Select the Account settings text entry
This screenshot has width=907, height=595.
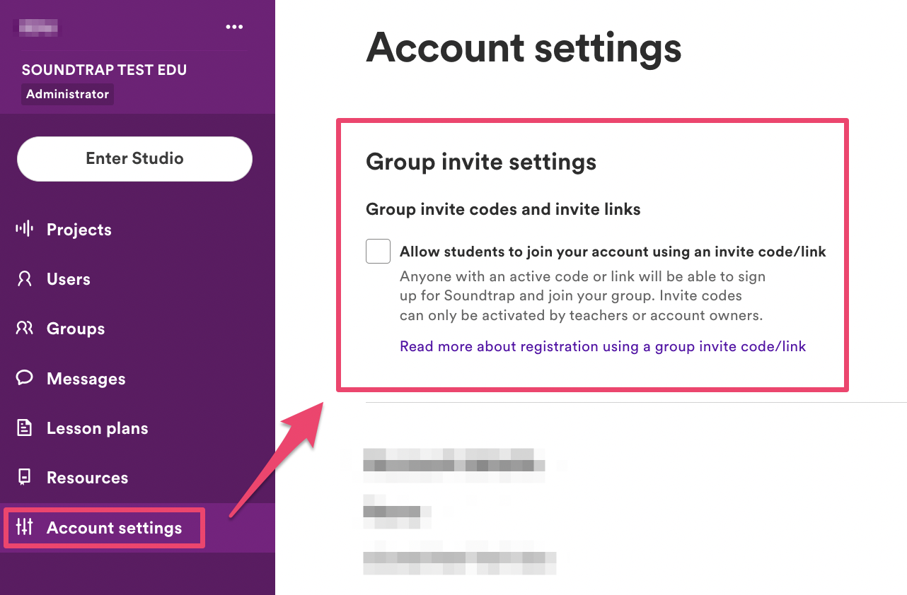tap(115, 528)
